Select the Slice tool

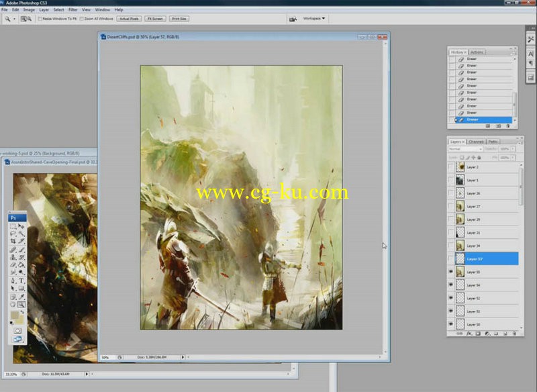[x=21, y=242]
